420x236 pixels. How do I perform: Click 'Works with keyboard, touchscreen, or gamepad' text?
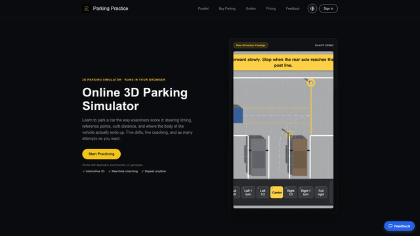point(112,165)
